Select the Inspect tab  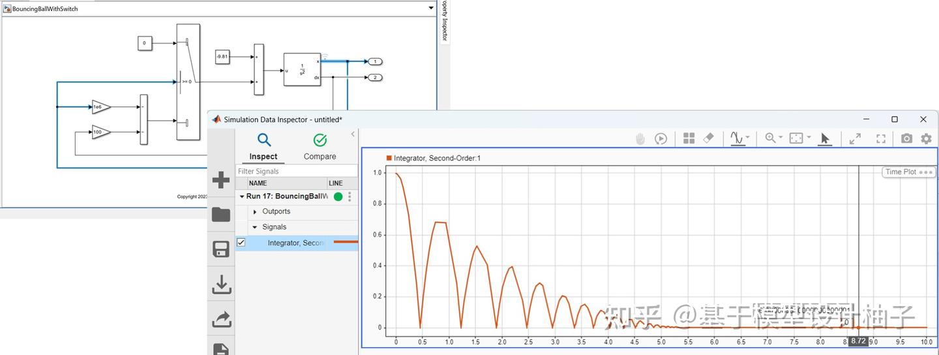coord(263,147)
